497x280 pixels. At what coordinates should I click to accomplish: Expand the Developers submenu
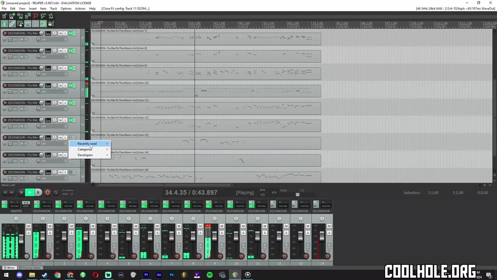(x=90, y=155)
